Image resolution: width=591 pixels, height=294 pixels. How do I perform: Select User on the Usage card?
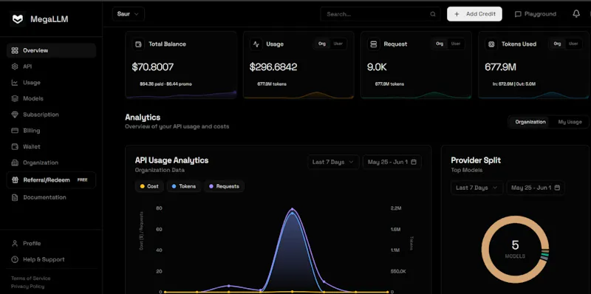click(x=338, y=44)
